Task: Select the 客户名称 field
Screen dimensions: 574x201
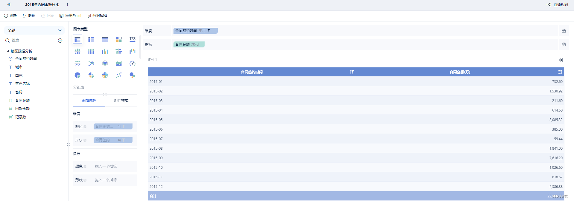Action: click(x=22, y=84)
